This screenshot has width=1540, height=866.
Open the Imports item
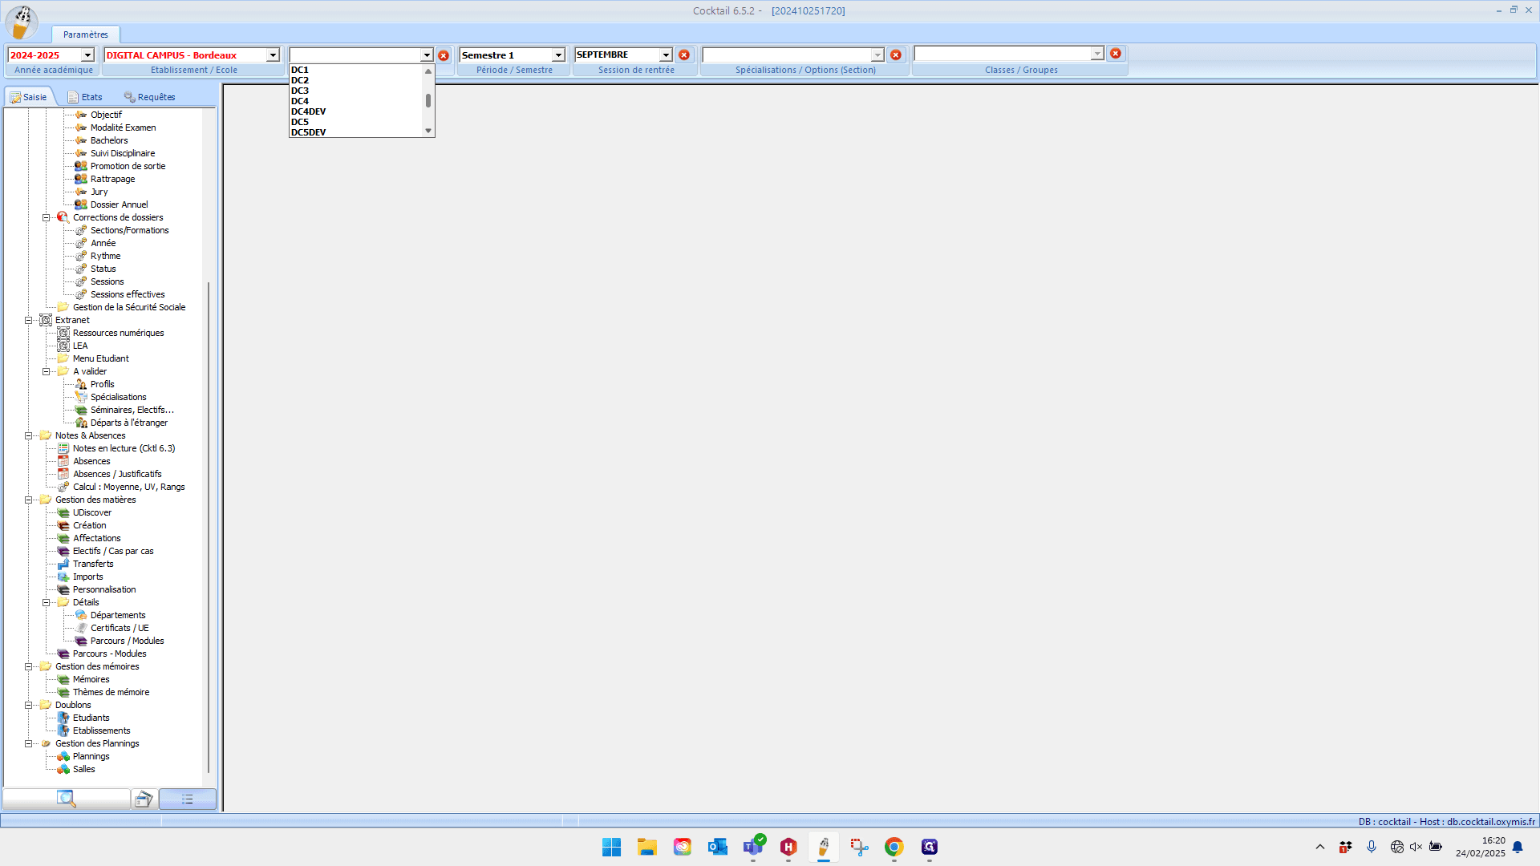[87, 577]
